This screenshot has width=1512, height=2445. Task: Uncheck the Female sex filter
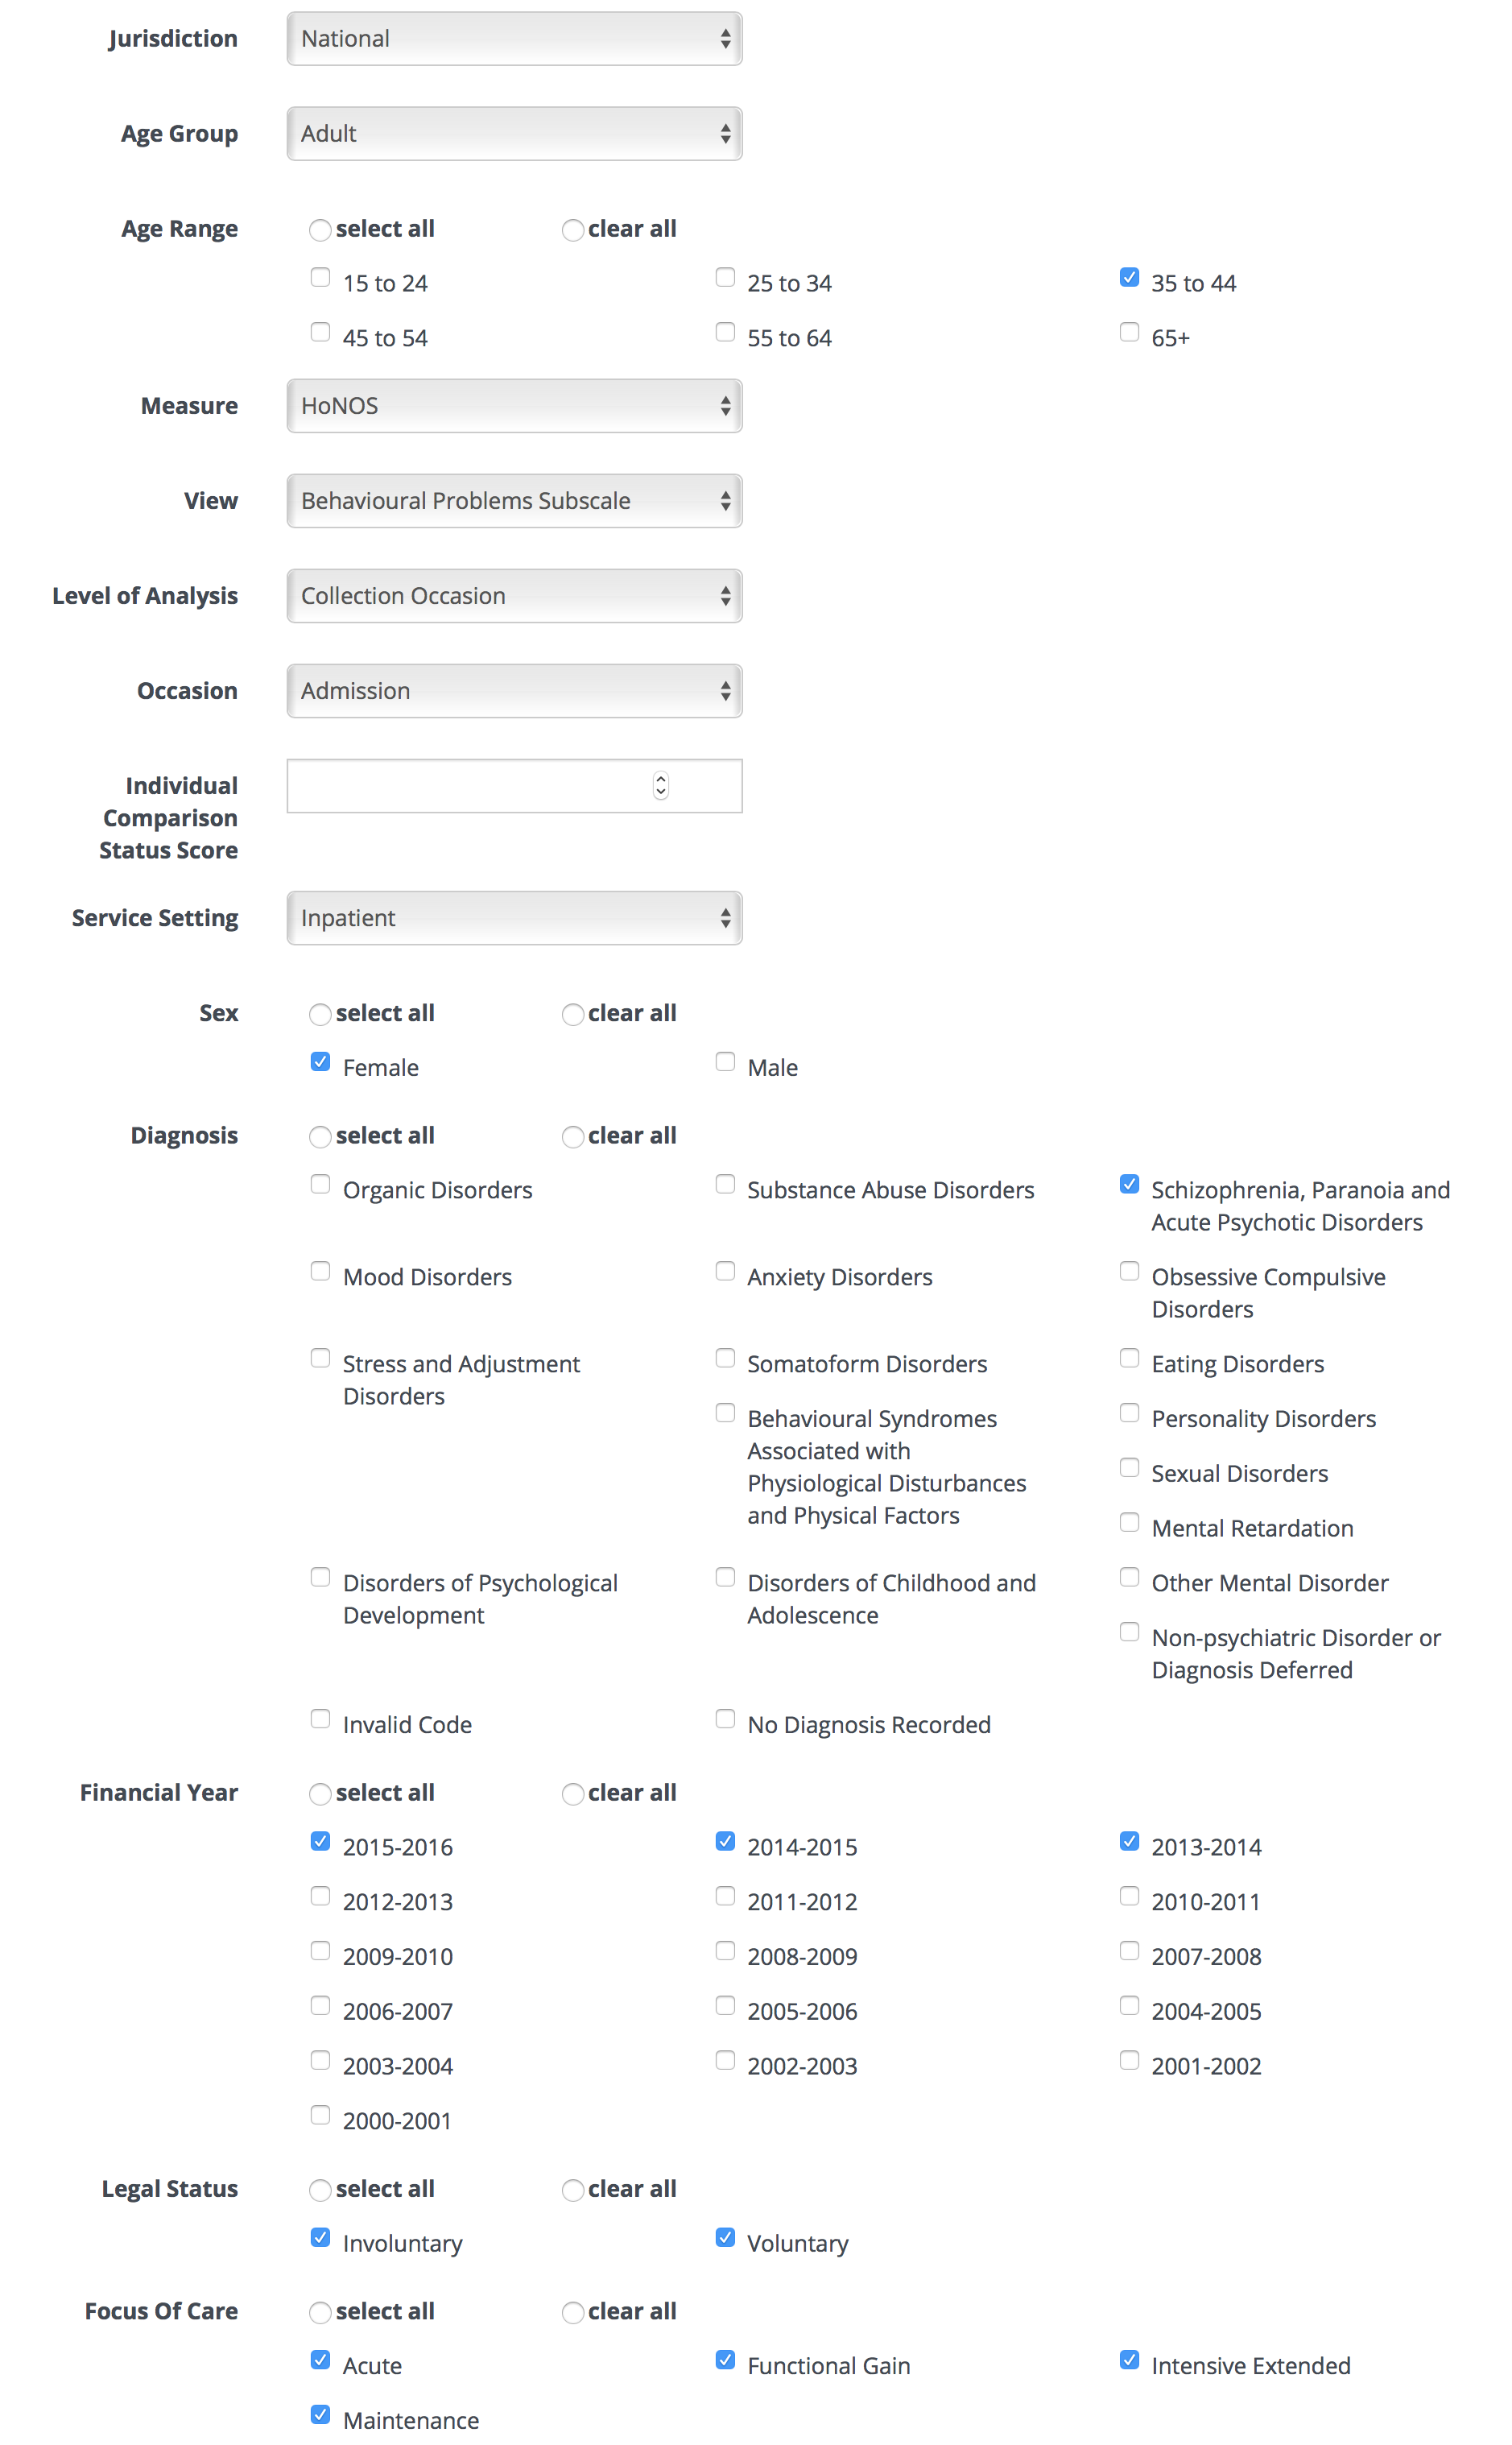click(x=320, y=1061)
